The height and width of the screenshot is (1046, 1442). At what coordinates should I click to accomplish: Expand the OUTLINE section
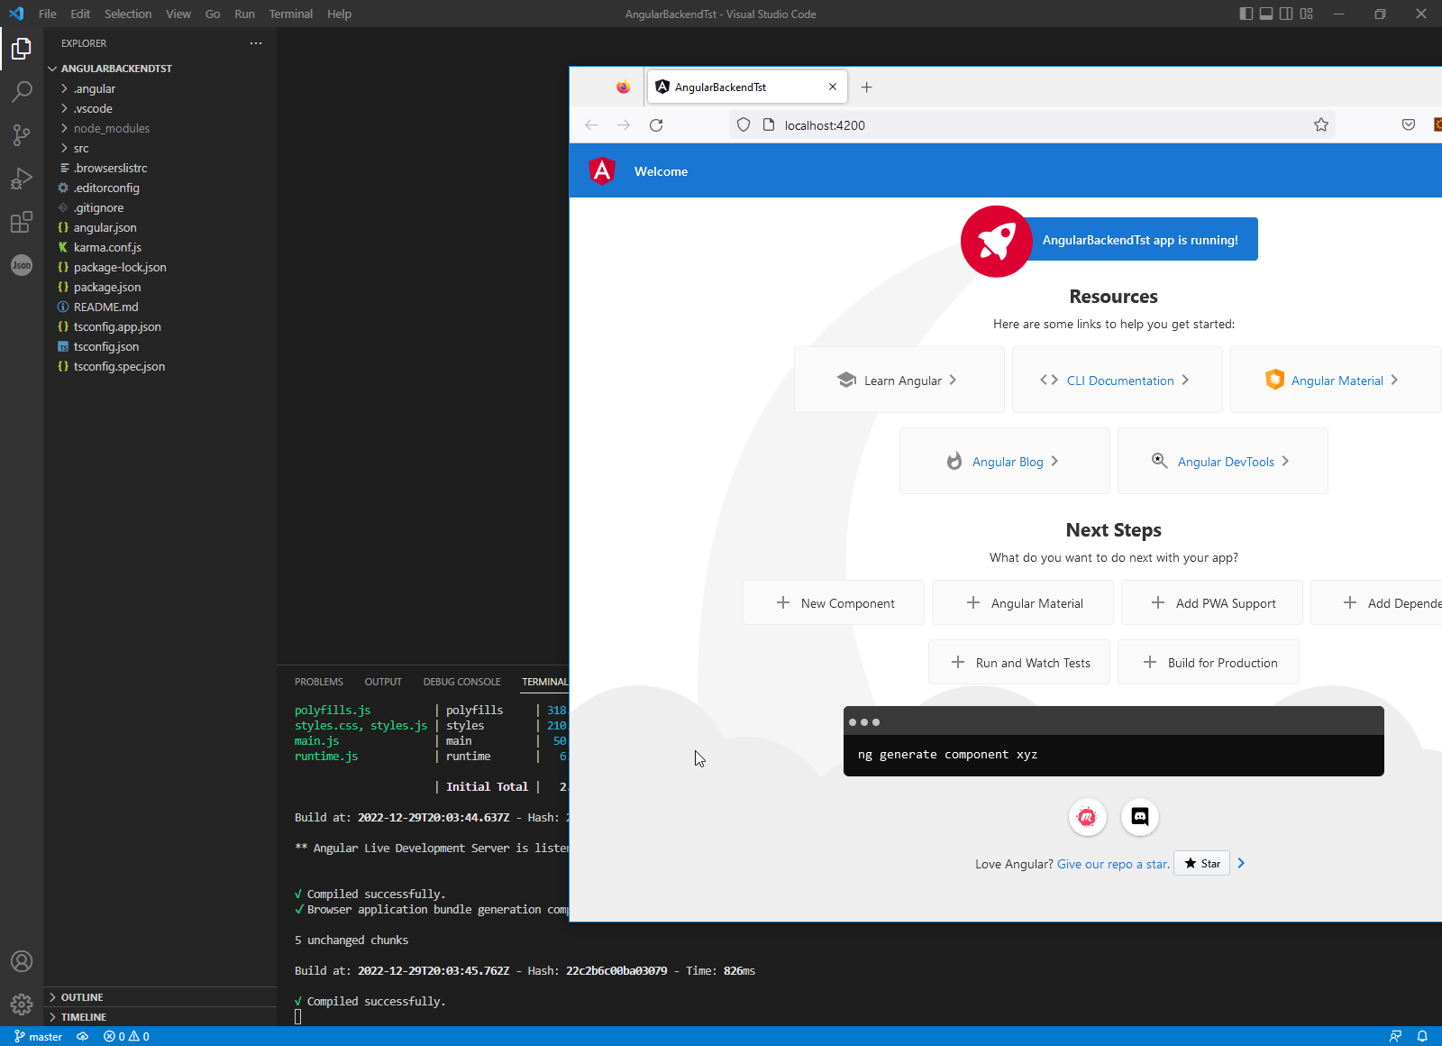click(x=81, y=996)
